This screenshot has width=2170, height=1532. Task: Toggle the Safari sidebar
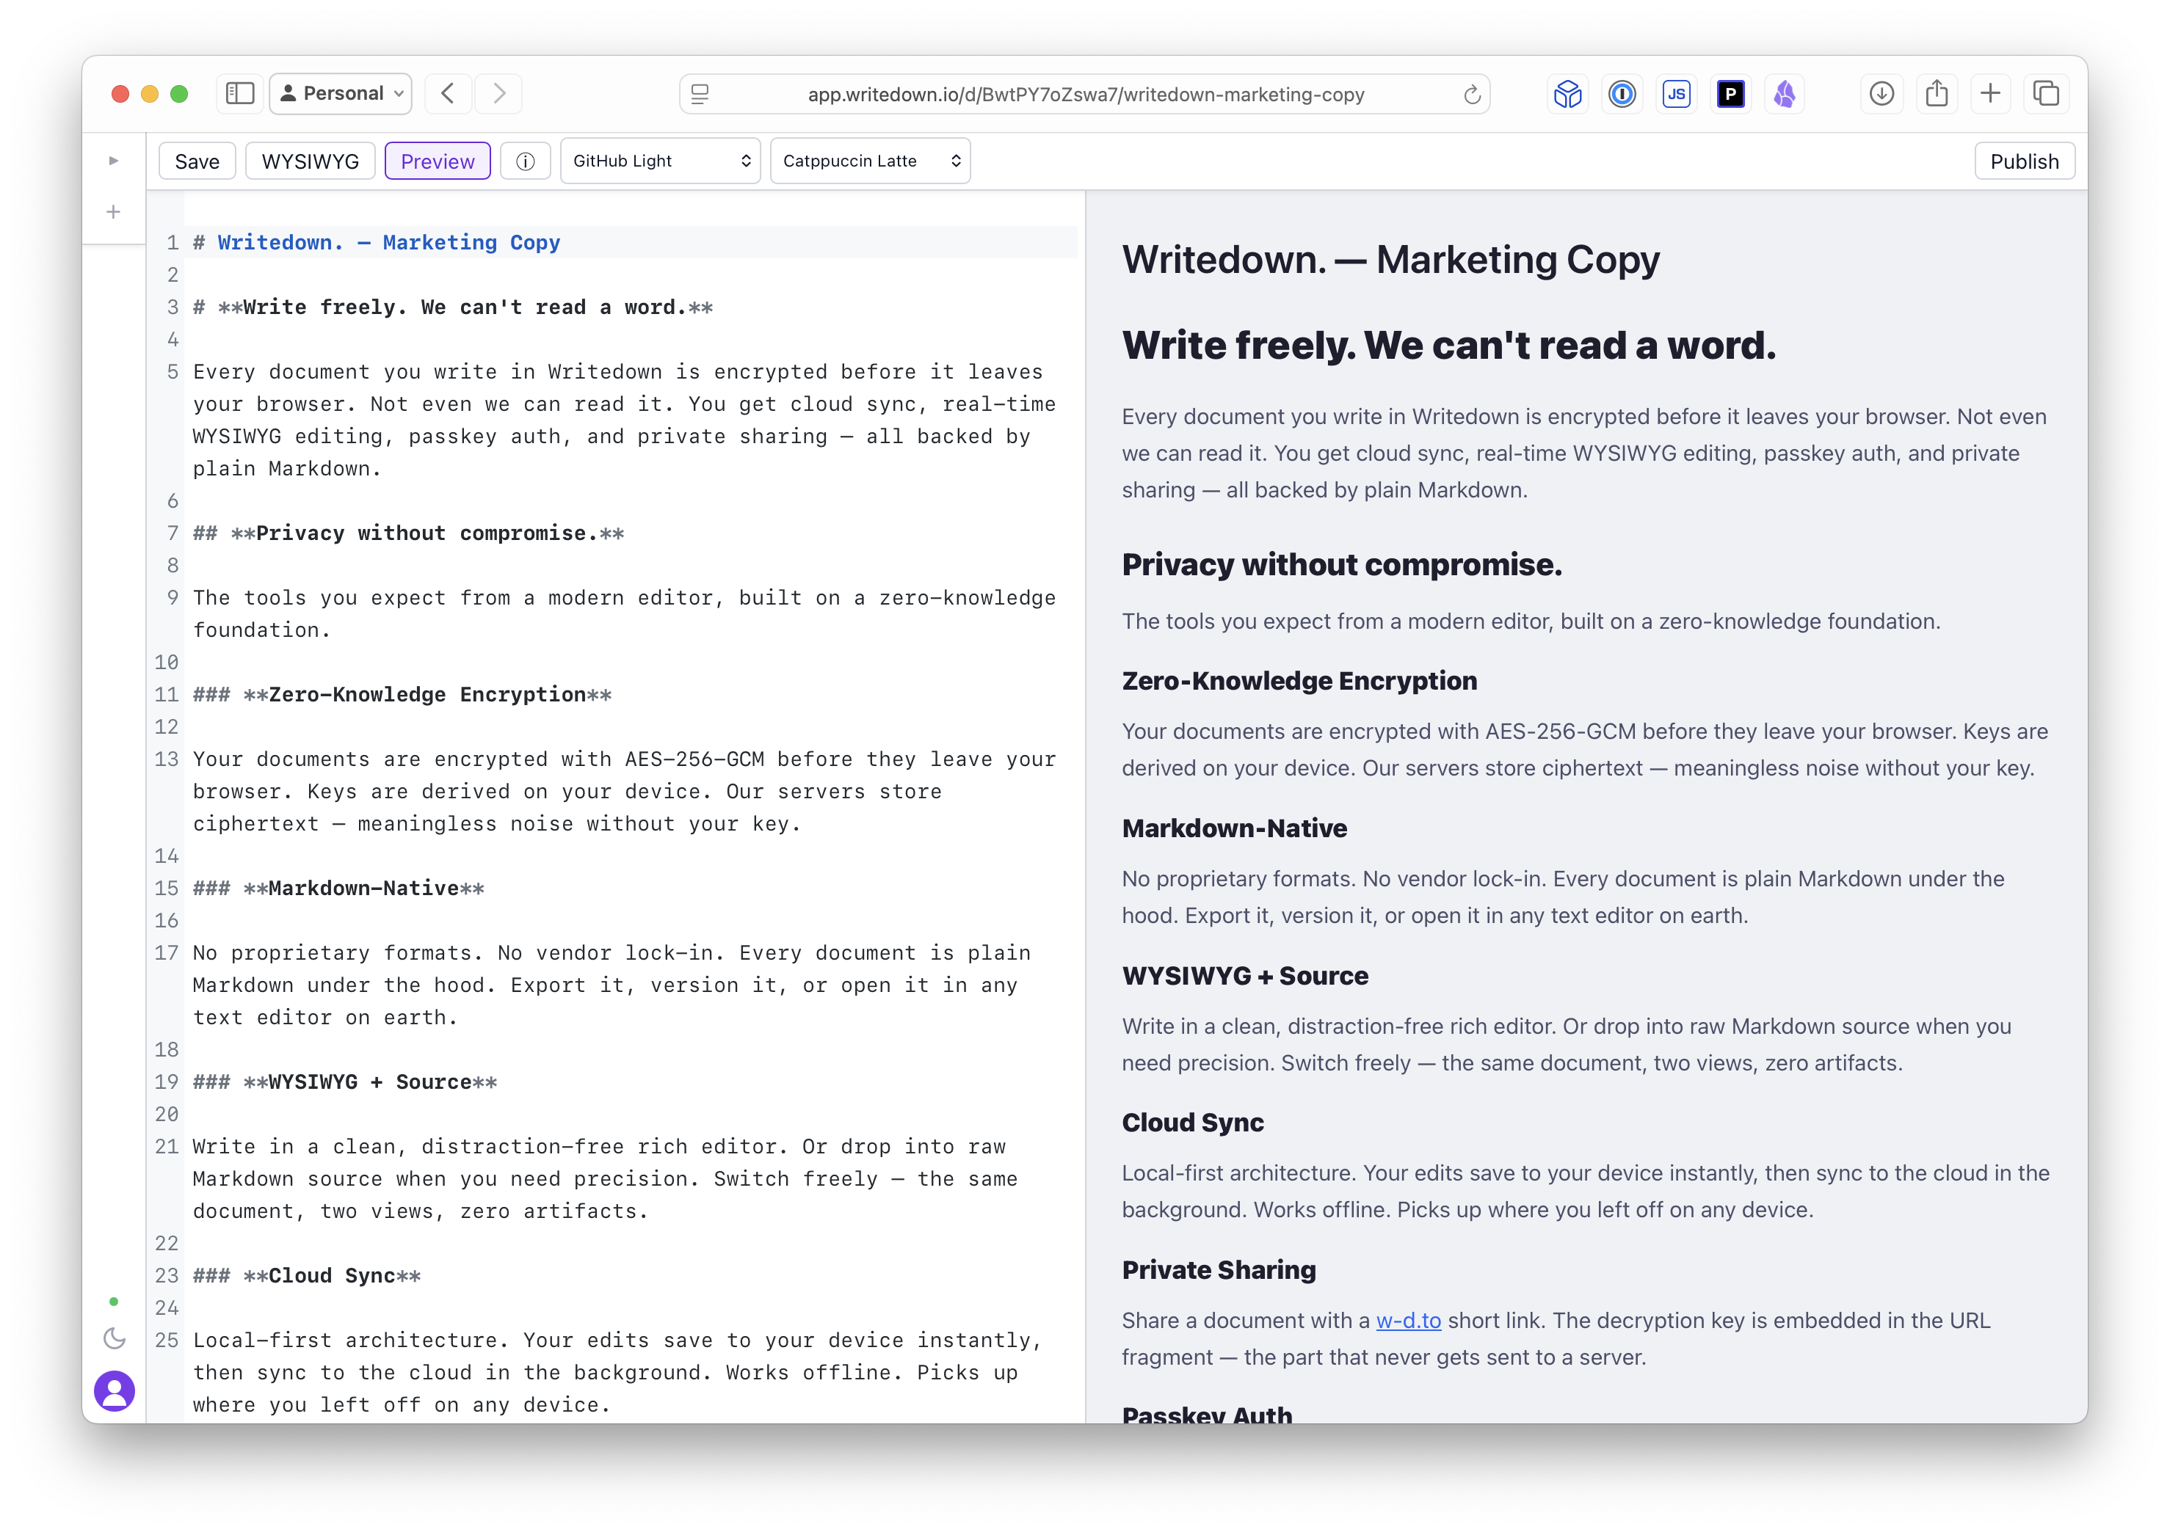click(239, 93)
